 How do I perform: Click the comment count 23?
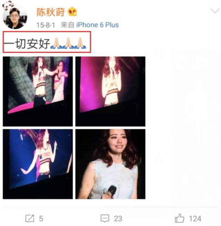[x=118, y=219]
